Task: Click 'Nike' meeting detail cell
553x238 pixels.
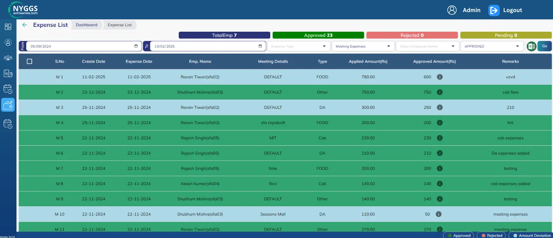Action: (x=273, y=168)
